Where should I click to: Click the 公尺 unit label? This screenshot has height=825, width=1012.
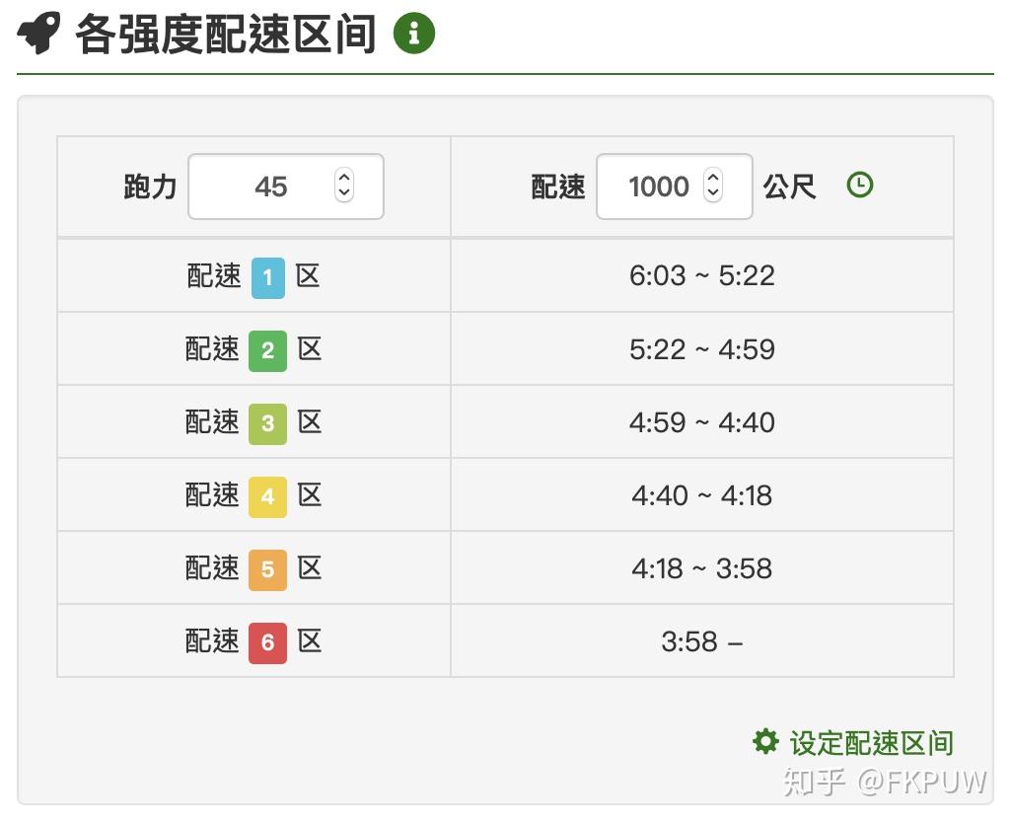pos(789,187)
